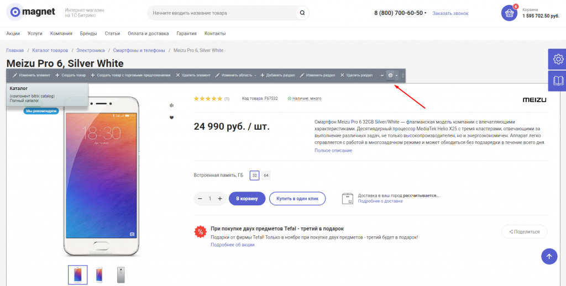This screenshot has width=566, height=286.
Task: Open the 'Полное описание' link
Action: click(333, 150)
